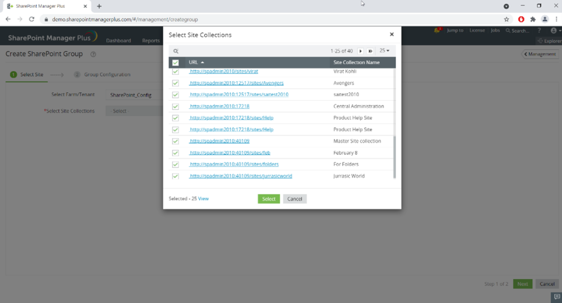This screenshot has width=562, height=303.
Task: Click the search icon in the dialog
Action: (176, 51)
